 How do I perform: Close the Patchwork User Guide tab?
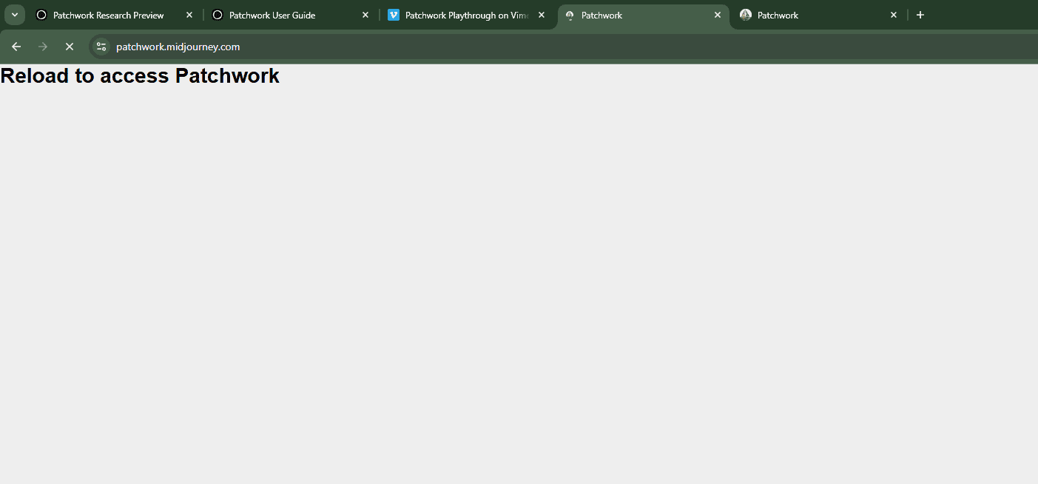pos(365,15)
